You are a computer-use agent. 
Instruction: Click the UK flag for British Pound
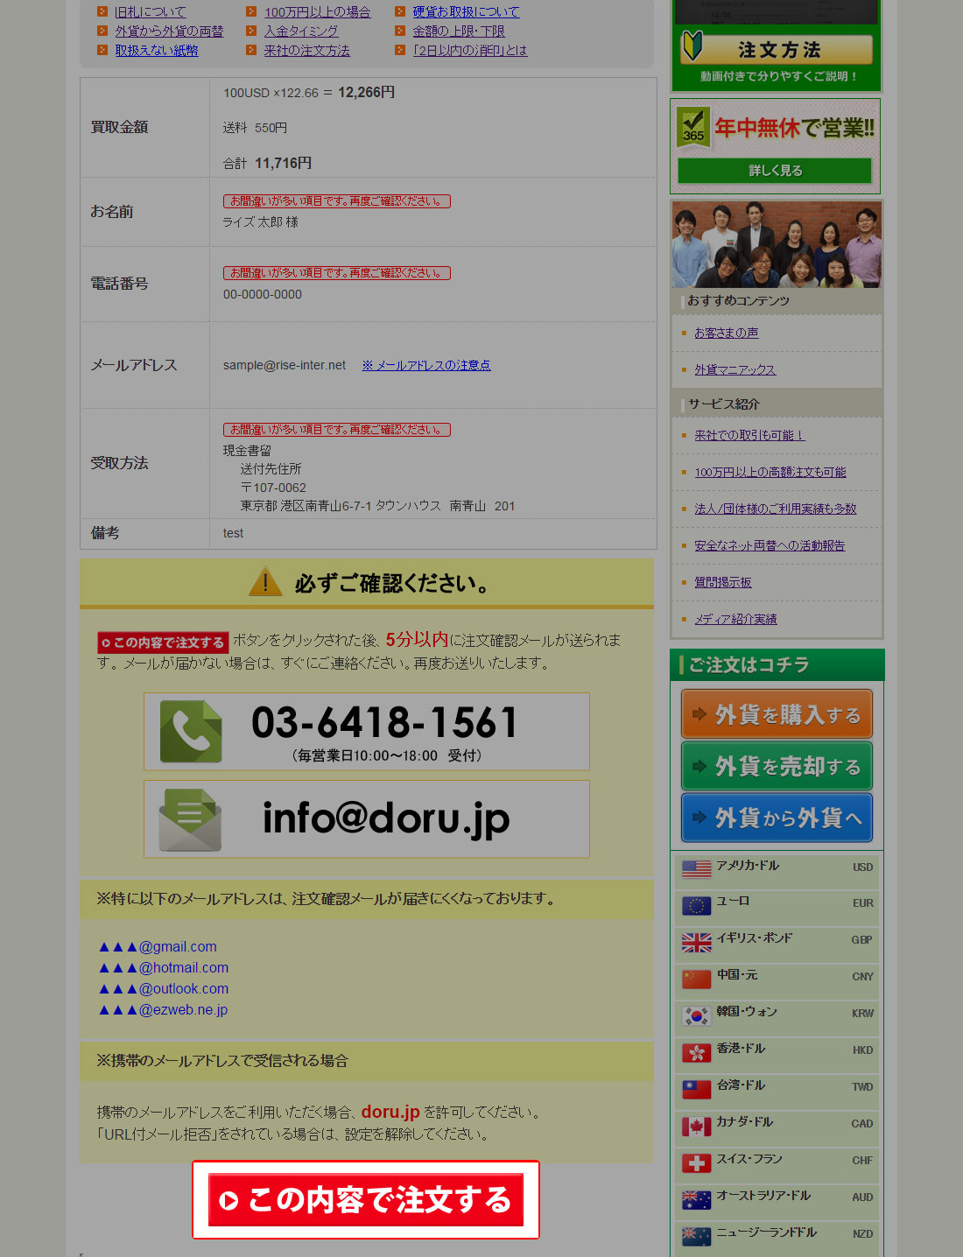tap(697, 942)
